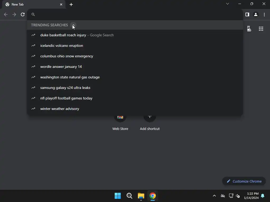This screenshot has width=270, height=202.
Task: Select suggestion washington state natural gas outage
Action: tap(135, 77)
